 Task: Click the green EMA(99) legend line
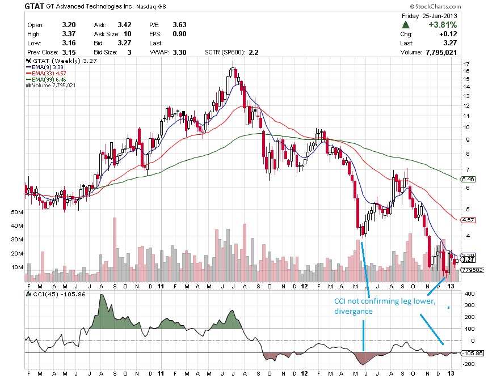29,79
